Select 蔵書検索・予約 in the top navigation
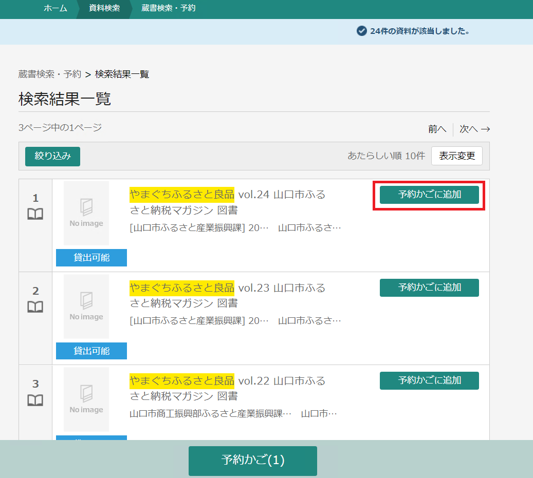This screenshot has width=533, height=478. tap(169, 8)
